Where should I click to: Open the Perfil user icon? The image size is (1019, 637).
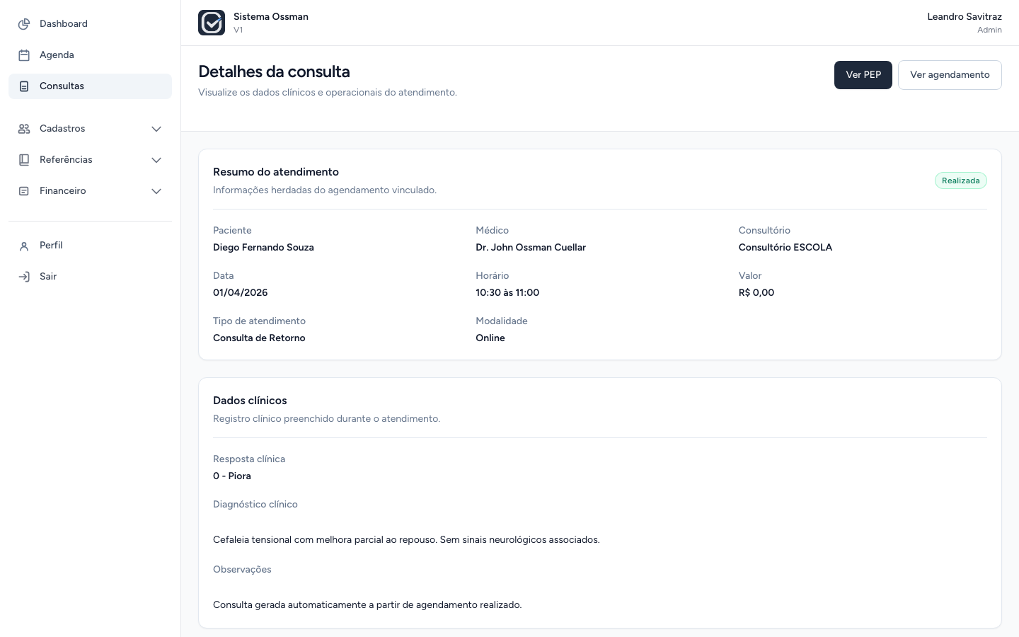coord(24,246)
